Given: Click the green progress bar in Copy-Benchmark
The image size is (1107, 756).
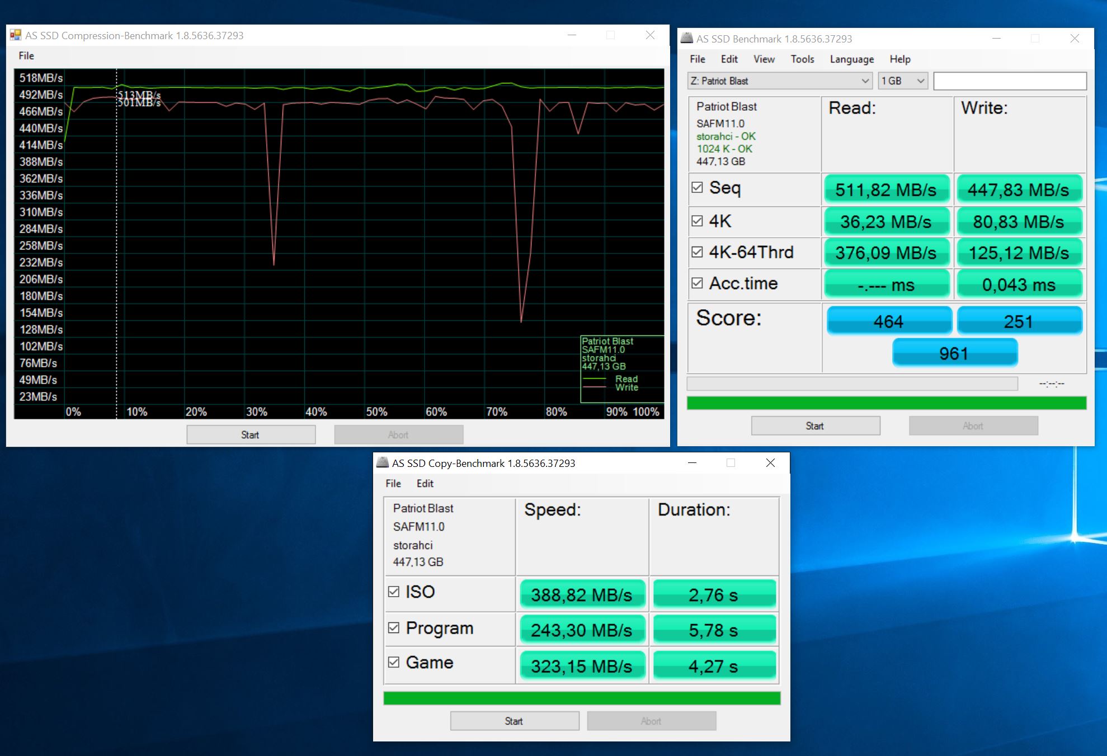Looking at the screenshot, I should click(x=582, y=698).
